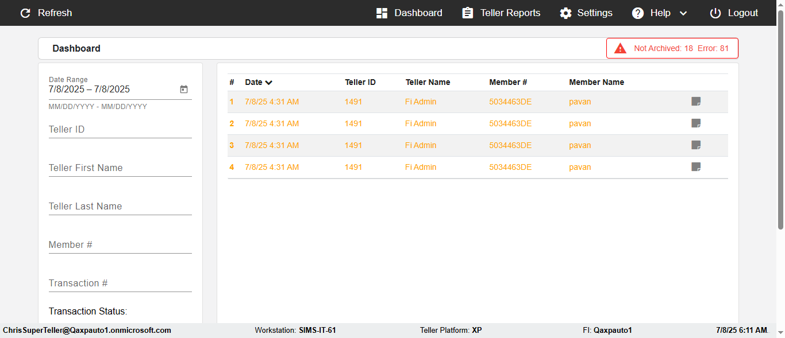785x338 pixels.
Task: Click the note icon in row 4
Action: [x=696, y=167]
